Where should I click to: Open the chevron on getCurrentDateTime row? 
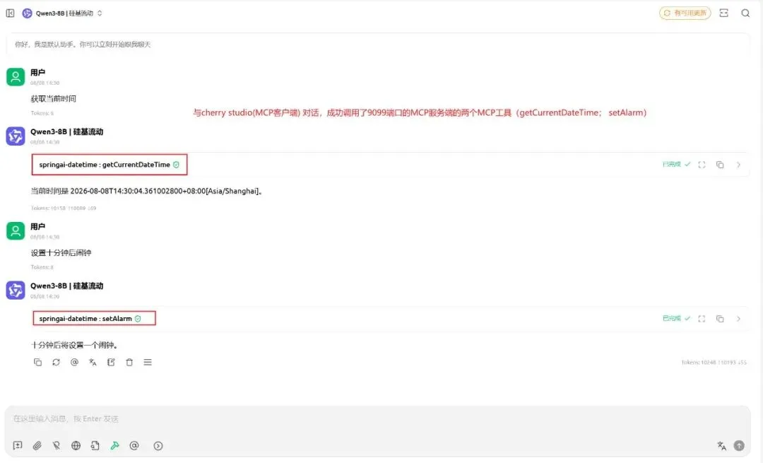(x=738, y=165)
